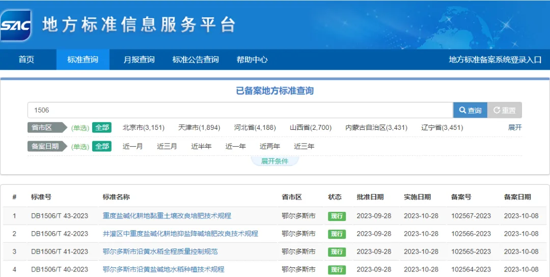Screen dimensions: 550x277
Task: Open 地方标准备案系统登录入口 link
Action: click(x=496, y=60)
